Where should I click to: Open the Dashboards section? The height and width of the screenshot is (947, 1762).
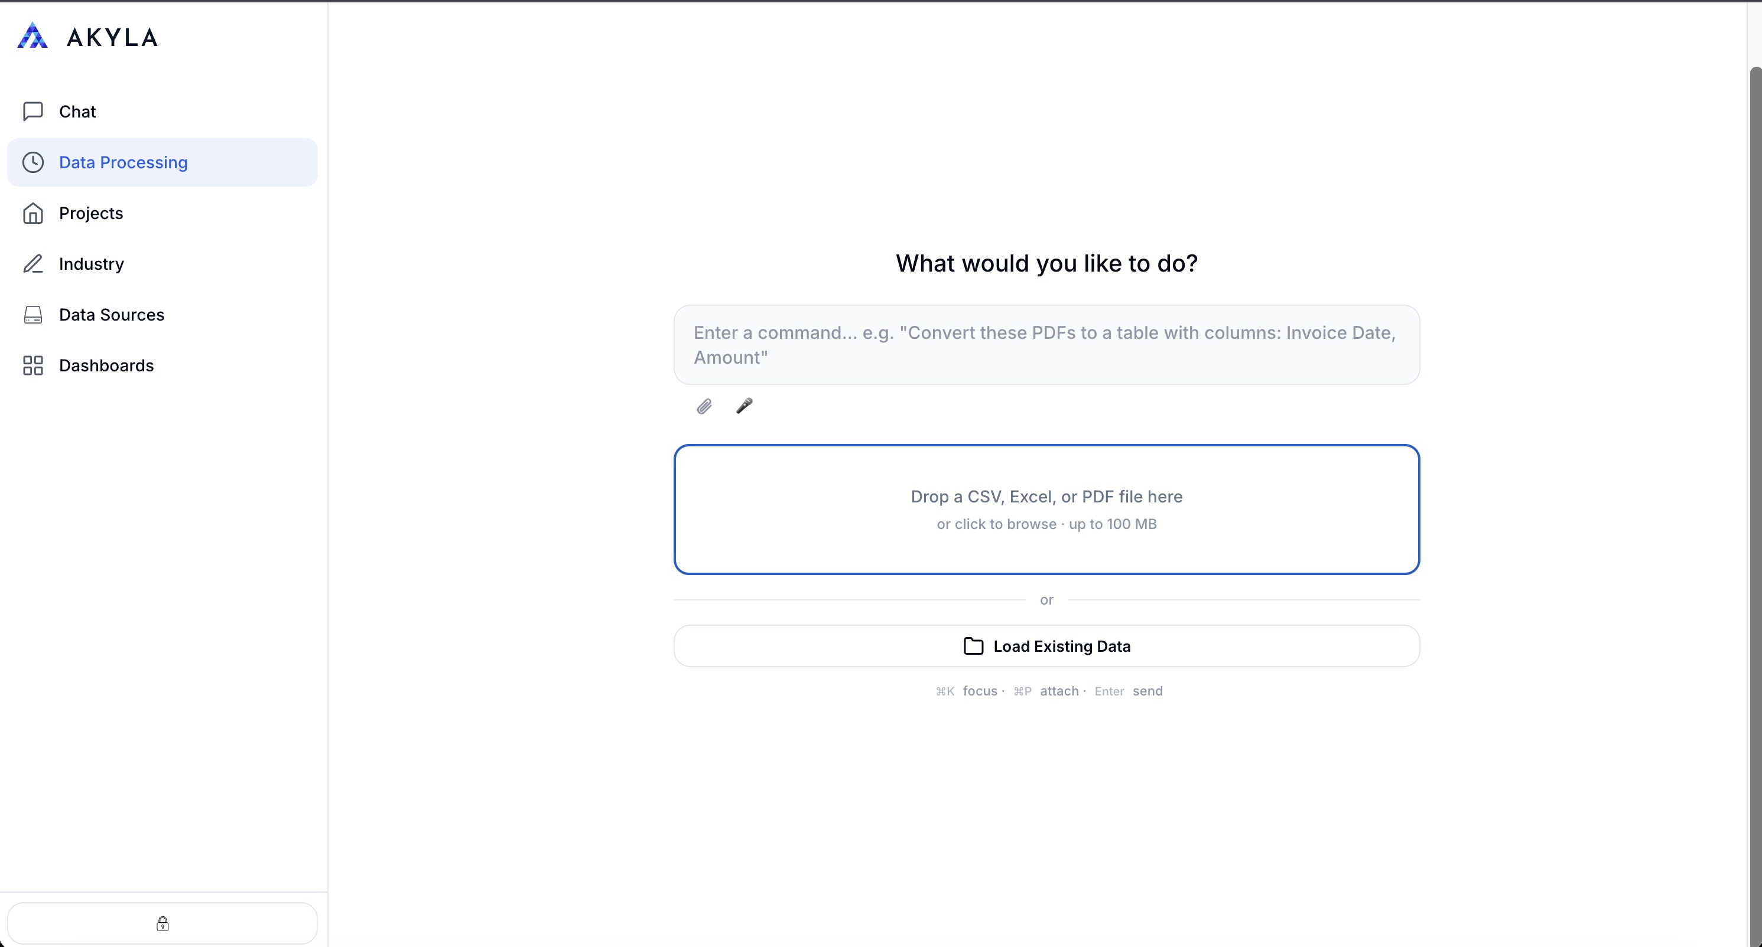pos(106,365)
